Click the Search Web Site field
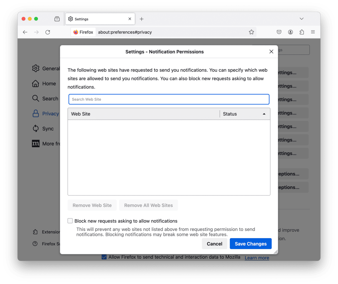Image resolution: width=338 pixels, height=284 pixels. (169, 99)
